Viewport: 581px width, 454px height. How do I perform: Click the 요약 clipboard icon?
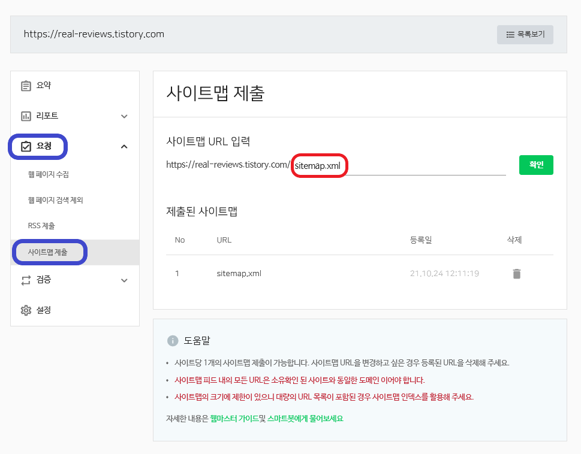[26, 86]
